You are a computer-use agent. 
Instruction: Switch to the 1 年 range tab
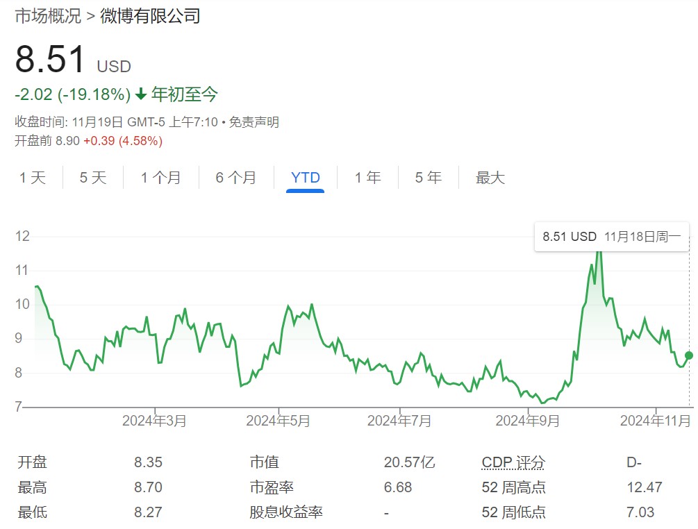click(x=367, y=178)
